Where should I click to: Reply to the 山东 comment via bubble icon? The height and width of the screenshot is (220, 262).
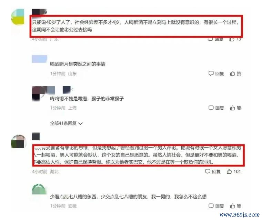(216, 73)
